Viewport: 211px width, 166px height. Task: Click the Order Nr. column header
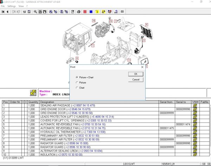pos(15,102)
